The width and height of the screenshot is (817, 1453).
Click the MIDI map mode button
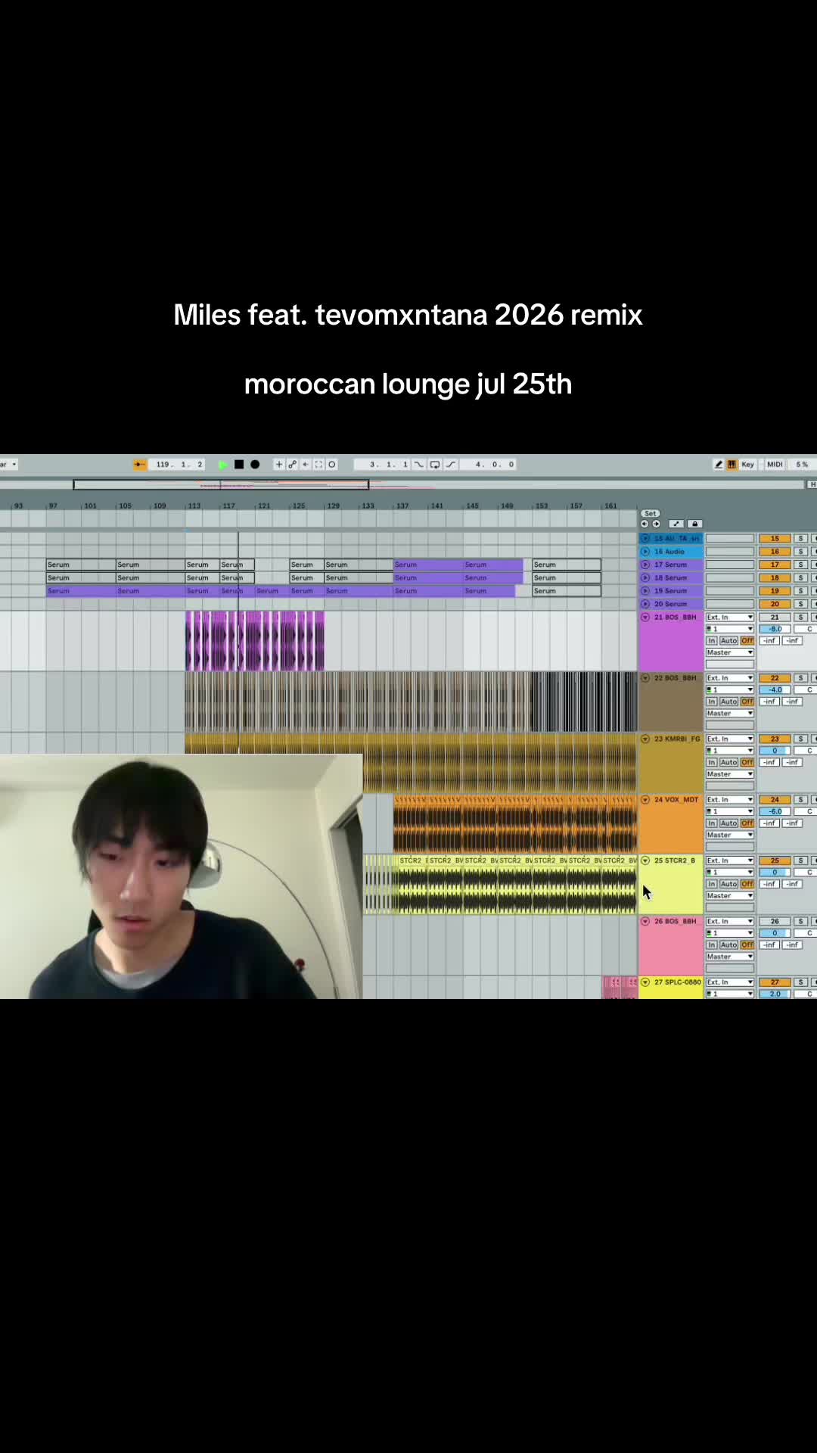[775, 465]
